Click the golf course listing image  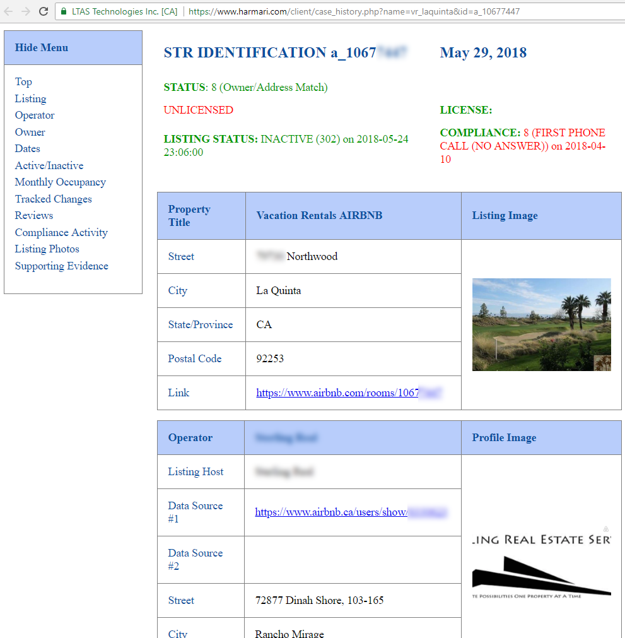(x=541, y=324)
